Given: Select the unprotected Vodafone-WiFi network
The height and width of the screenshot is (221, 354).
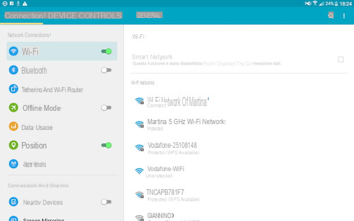Looking at the screenshot, I should [239, 172].
